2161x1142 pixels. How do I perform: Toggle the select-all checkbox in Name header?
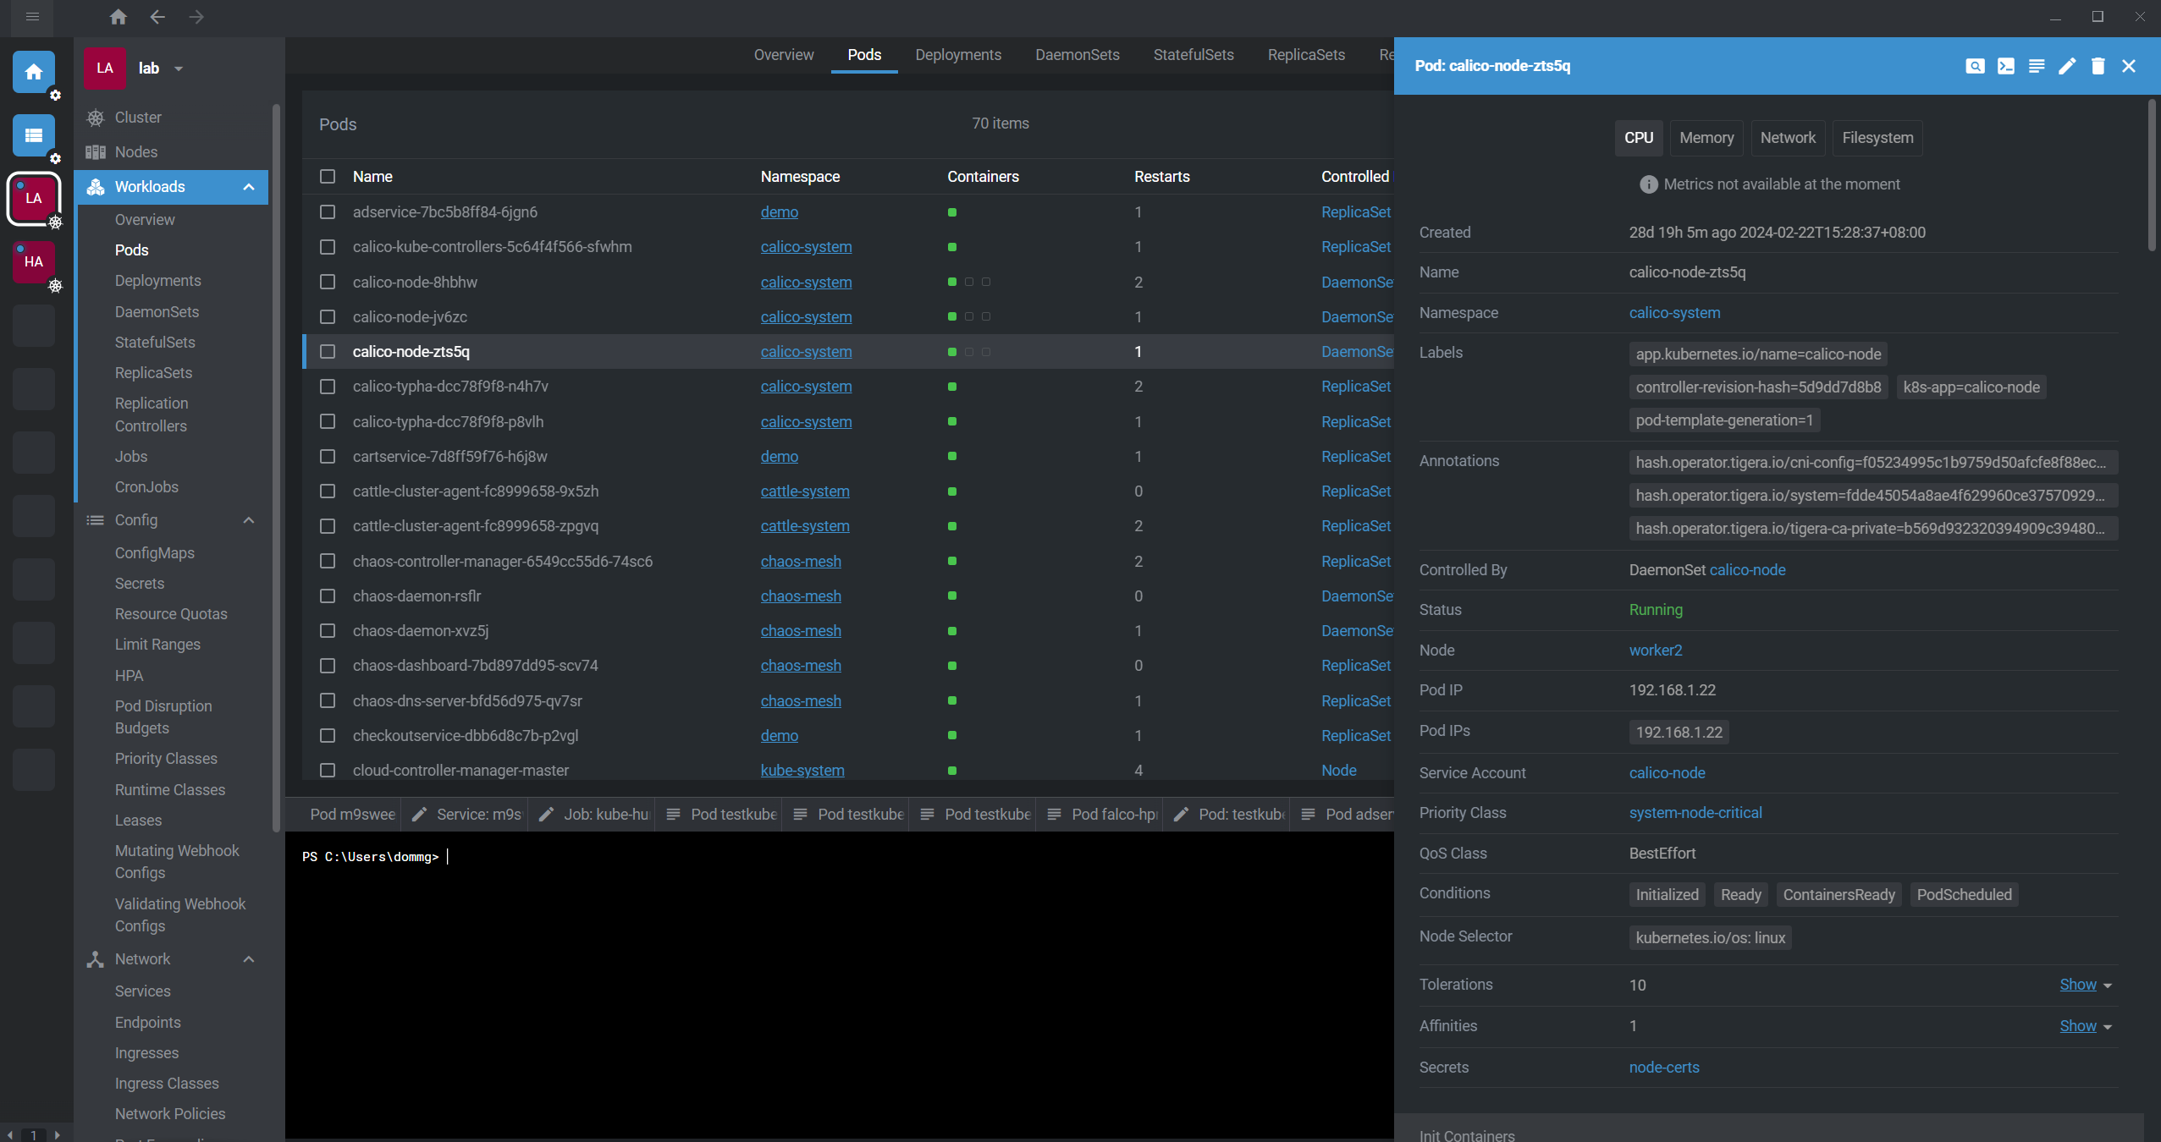pyautogui.click(x=328, y=177)
